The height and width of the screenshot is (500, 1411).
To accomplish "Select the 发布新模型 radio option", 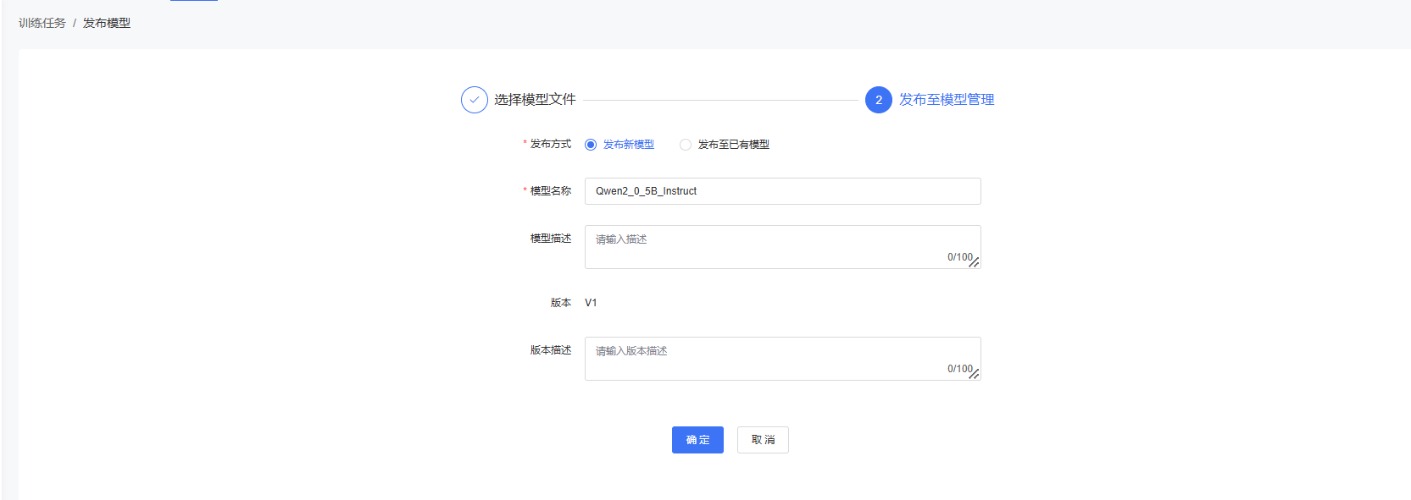I will [591, 145].
